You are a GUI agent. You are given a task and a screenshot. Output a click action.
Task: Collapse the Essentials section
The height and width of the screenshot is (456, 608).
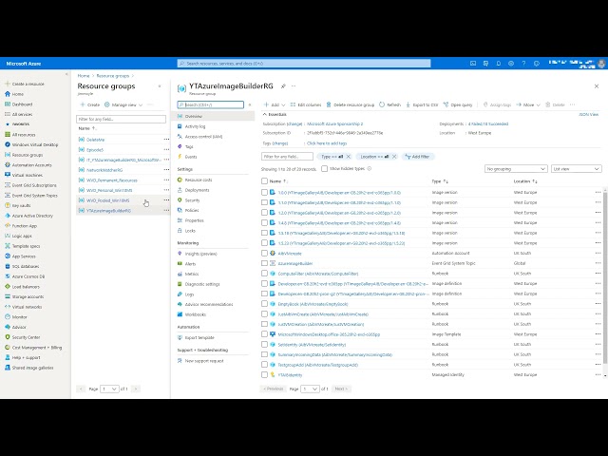coord(265,114)
